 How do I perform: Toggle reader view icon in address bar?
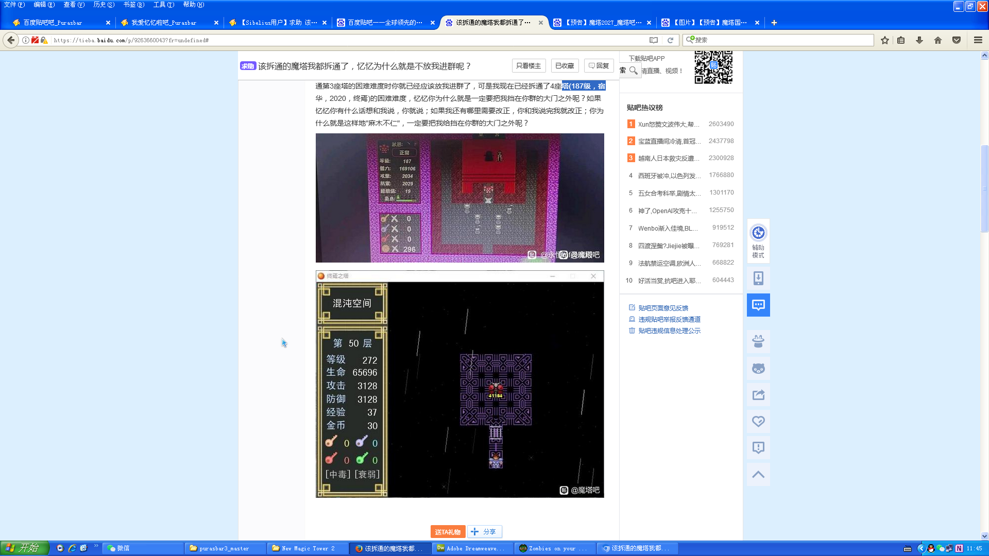[654, 40]
